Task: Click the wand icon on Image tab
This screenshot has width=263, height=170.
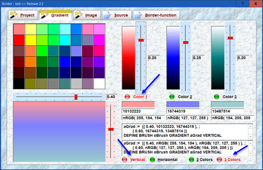Action: point(79,15)
